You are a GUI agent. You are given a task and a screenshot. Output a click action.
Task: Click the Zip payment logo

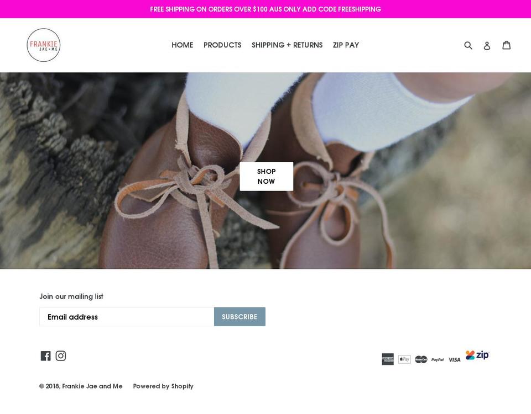pyautogui.click(x=477, y=355)
